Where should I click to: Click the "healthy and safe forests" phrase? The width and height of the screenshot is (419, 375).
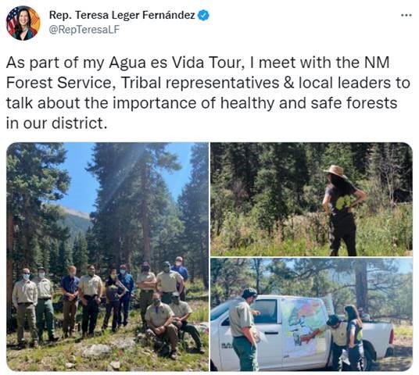309,103
